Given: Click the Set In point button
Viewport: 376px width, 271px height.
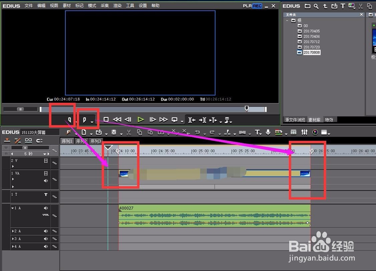Looking at the screenshot, I should pyautogui.click(x=69, y=120).
